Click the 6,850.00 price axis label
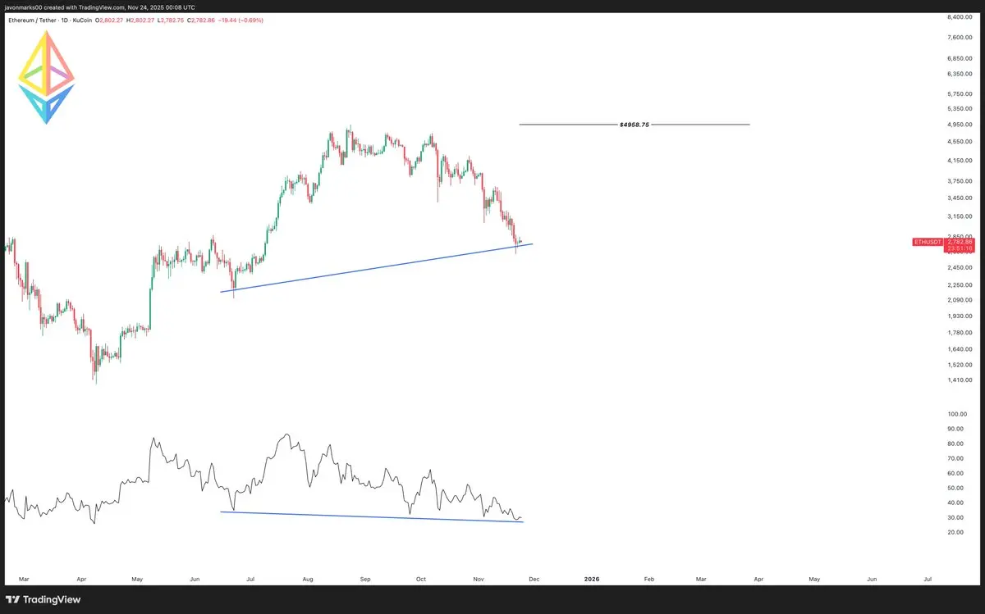This screenshot has width=985, height=614. click(x=960, y=58)
